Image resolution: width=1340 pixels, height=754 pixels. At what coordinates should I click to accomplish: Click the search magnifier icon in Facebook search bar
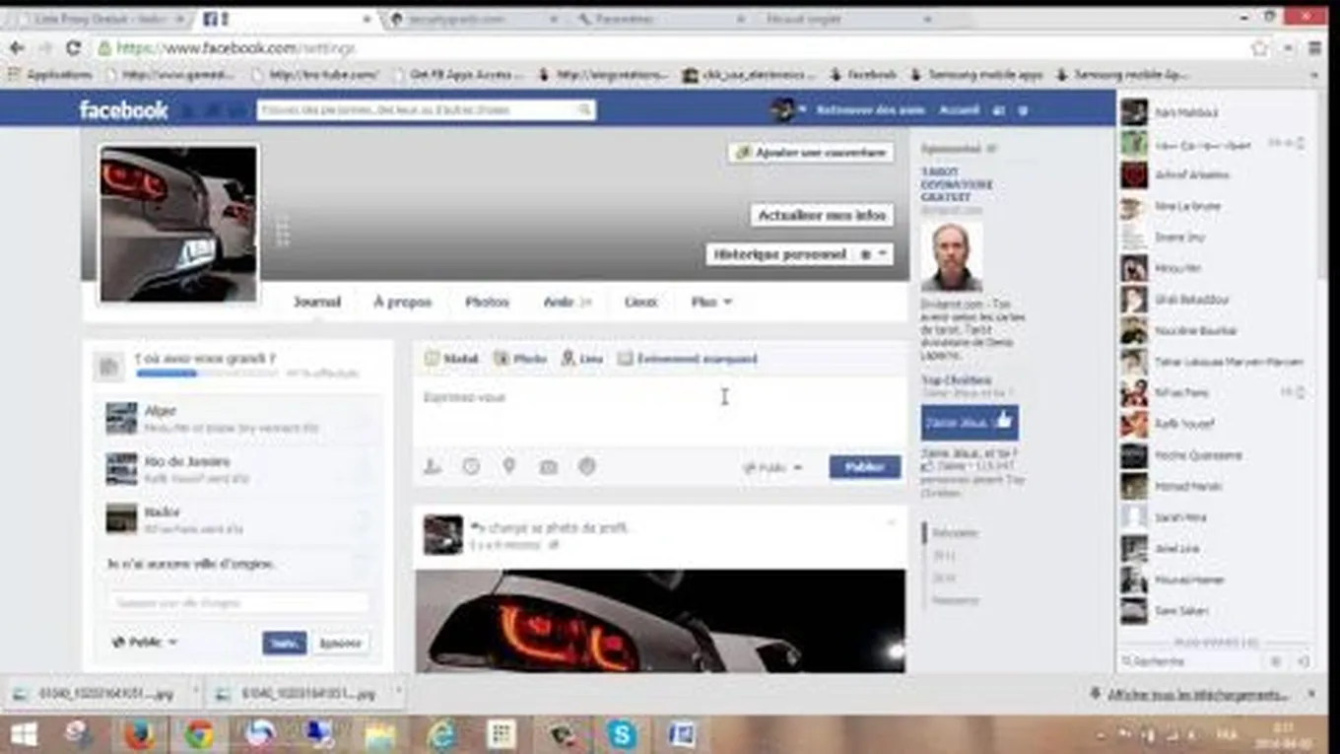click(585, 109)
